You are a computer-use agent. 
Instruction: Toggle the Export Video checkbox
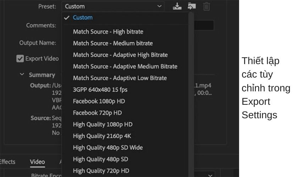click(x=20, y=59)
